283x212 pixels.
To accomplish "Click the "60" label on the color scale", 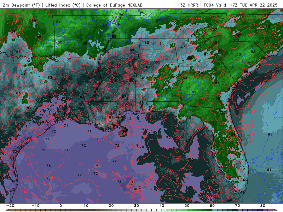I will click(x=212, y=206).
